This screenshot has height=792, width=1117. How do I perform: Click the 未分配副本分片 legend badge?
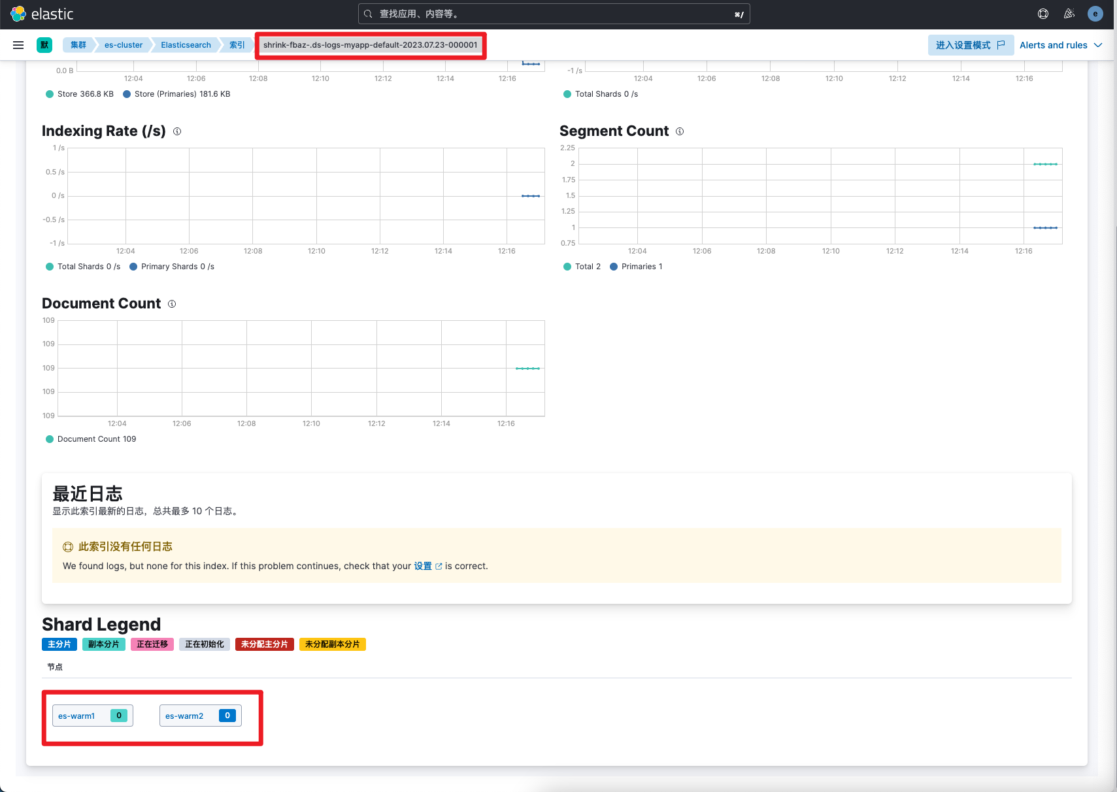[333, 644]
